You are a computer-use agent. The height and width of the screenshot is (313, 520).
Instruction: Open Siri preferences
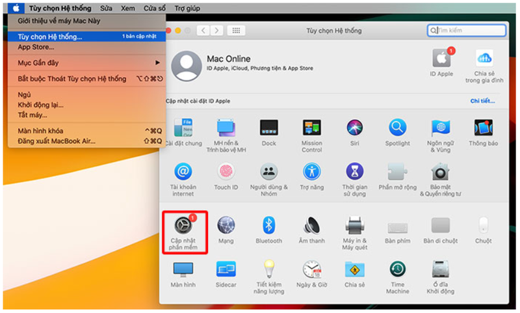(354, 128)
